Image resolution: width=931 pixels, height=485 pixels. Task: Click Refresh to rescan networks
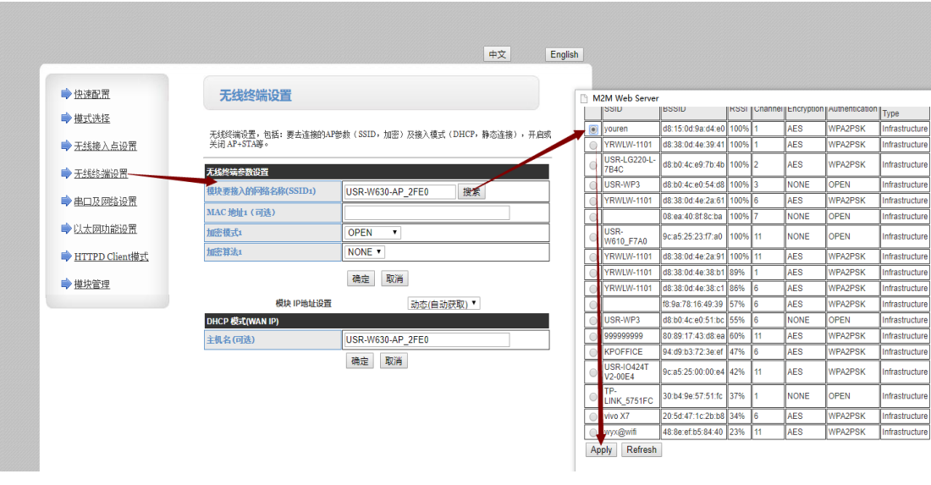[x=641, y=450]
